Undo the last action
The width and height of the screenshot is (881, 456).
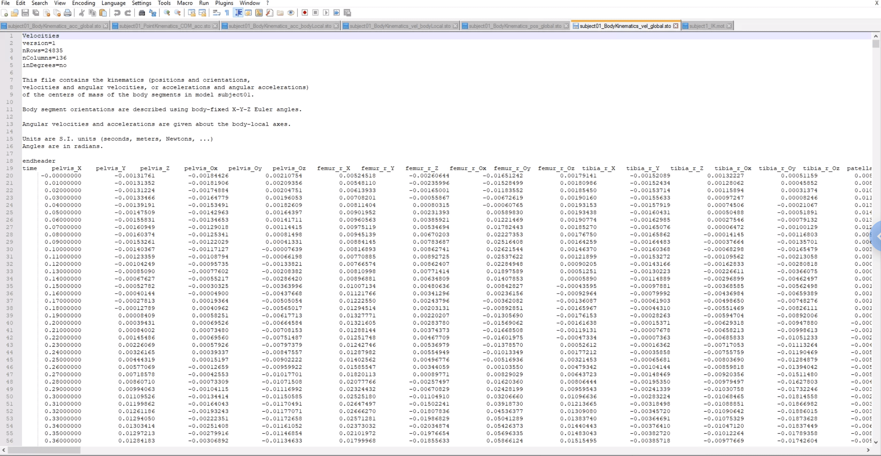tap(117, 13)
